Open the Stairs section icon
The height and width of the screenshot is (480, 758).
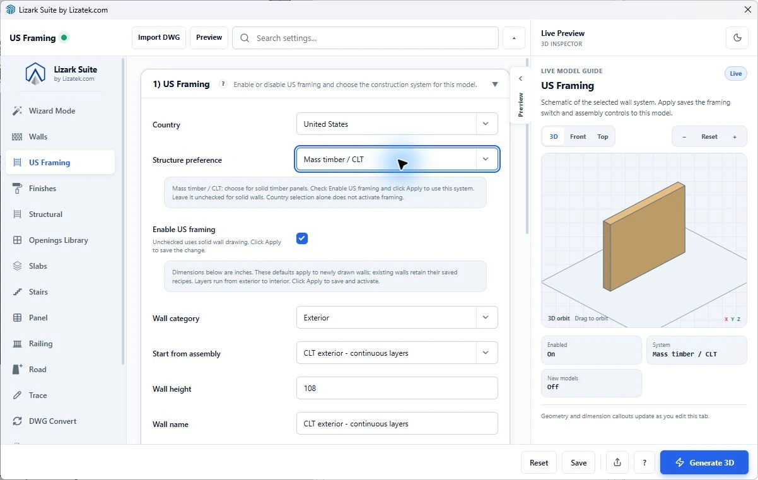(x=17, y=292)
